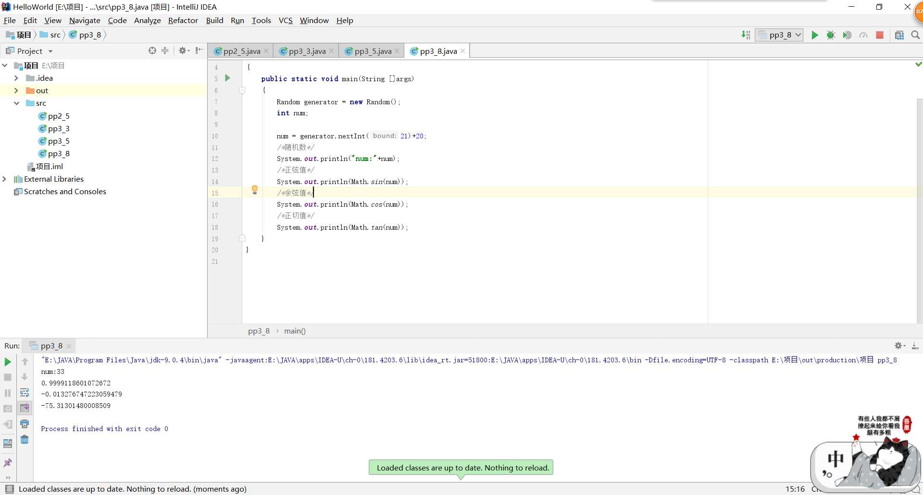This screenshot has width=923, height=495.
Task: Click up the stack trace arrow
Action: point(25,361)
